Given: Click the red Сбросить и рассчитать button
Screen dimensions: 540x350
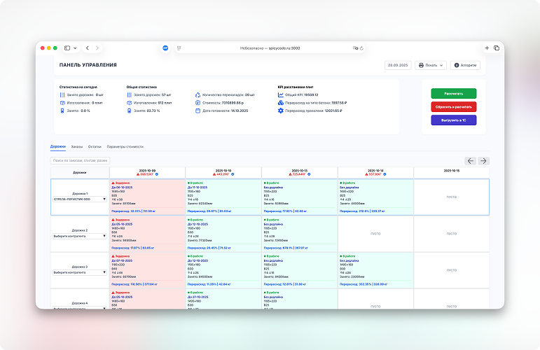Looking at the screenshot, I should pyautogui.click(x=454, y=107).
